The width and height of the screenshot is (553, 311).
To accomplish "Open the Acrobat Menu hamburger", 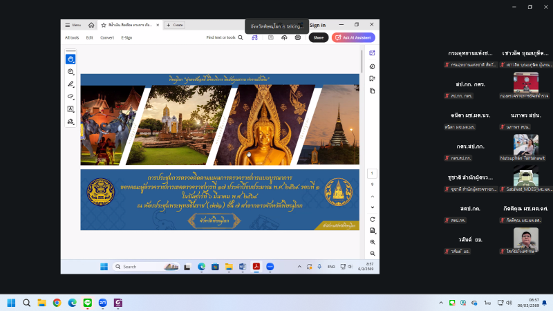I will (x=73, y=25).
